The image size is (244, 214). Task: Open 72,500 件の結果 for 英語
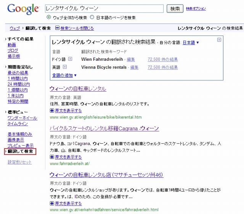pos(163,67)
